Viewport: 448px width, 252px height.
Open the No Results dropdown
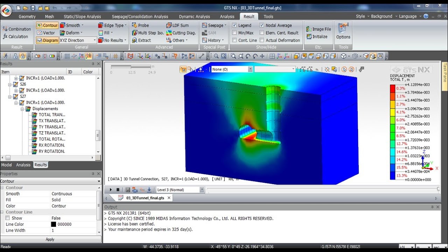pos(112,40)
